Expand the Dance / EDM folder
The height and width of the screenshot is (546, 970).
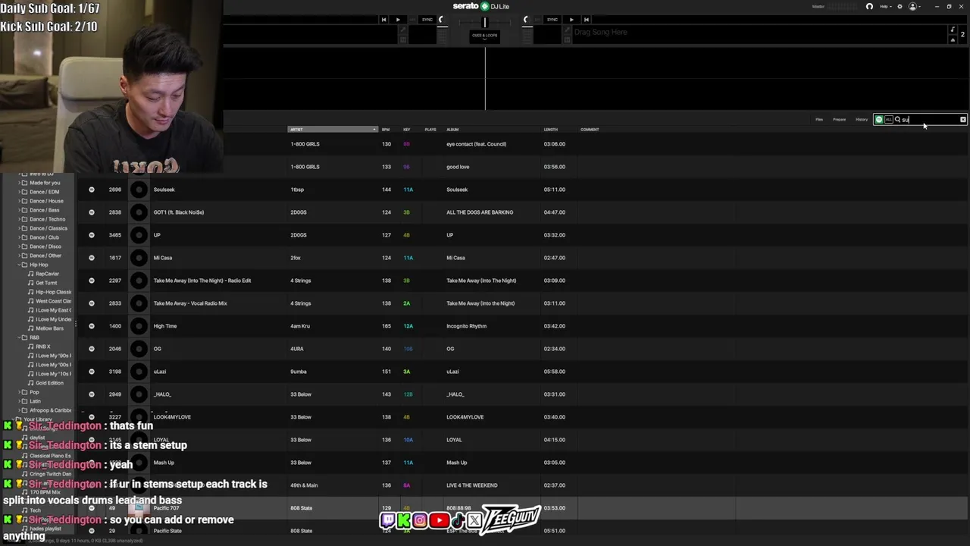(19, 192)
